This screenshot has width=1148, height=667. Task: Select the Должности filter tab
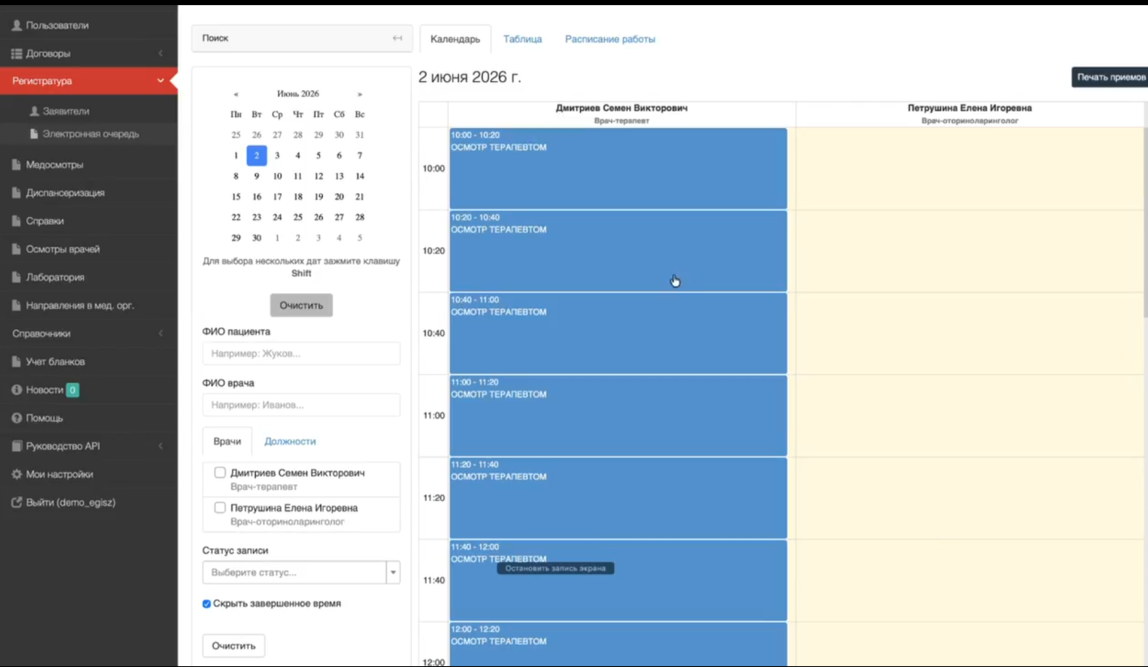pos(290,441)
